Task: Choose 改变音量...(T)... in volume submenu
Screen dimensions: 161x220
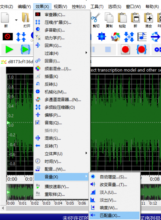Action: [114, 185]
